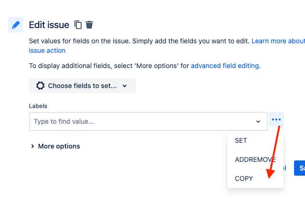Open the Learn more about link
This screenshot has width=305, height=199.
[278, 41]
